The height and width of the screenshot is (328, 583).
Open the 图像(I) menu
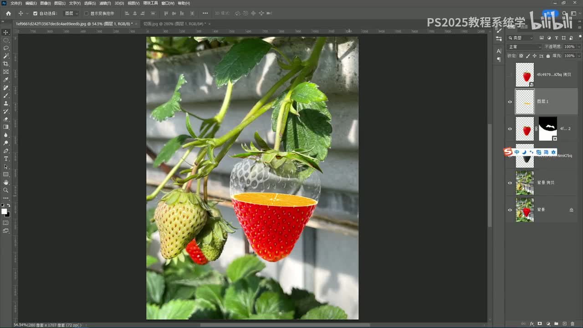46,3
